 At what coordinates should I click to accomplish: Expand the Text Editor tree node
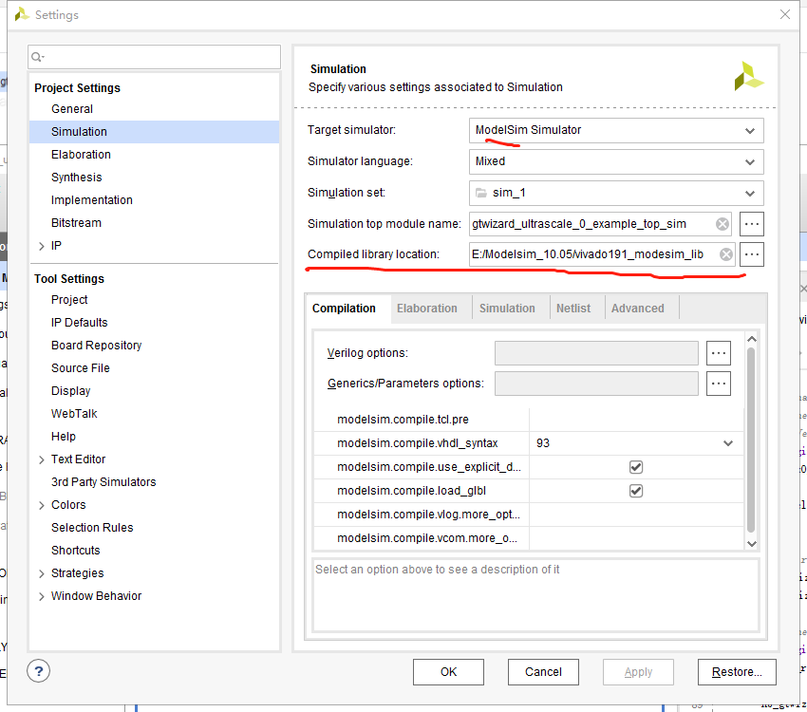tap(42, 459)
